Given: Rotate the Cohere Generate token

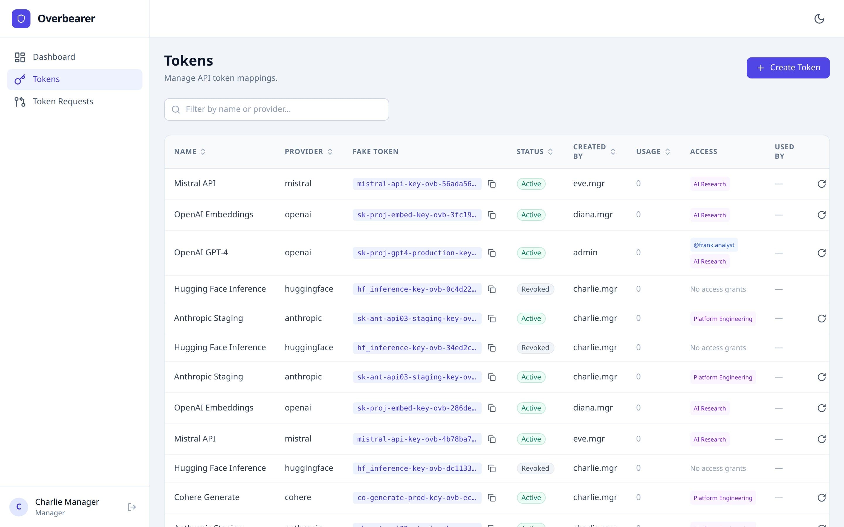Looking at the screenshot, I should (822, 497).
